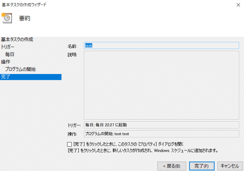Screen dimensions: 244x171
Task: Go back with the < 戻る(B) button
Action: point(172,166)
